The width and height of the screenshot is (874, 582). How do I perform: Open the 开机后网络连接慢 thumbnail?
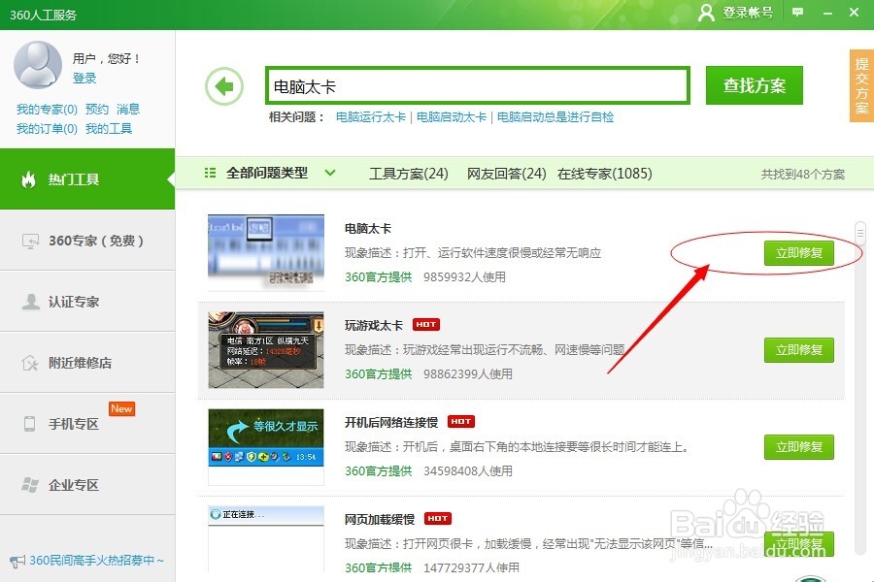click(266, 447)
